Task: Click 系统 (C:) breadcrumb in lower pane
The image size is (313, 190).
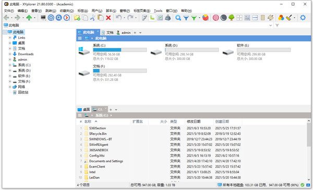Action: (102, 115)
